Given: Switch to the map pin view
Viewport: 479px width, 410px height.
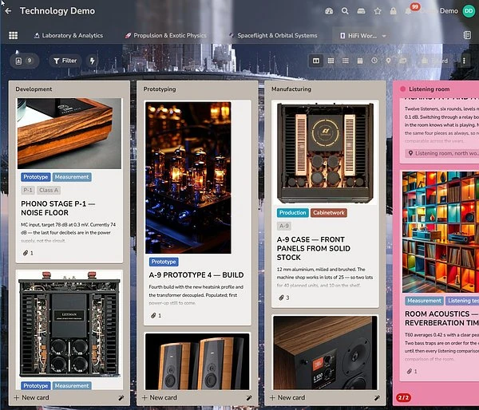Looking at the screenshot, I should tap(388, 61).
